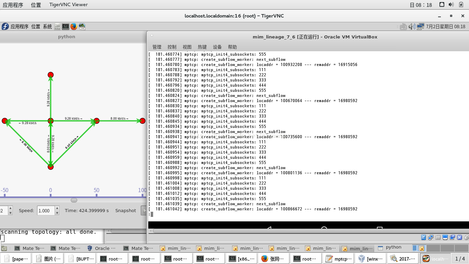The height and width of the screenshot is (264, 469).
Task: Open the 管理 menu in VirtualBox
Action: pos(157,47)
